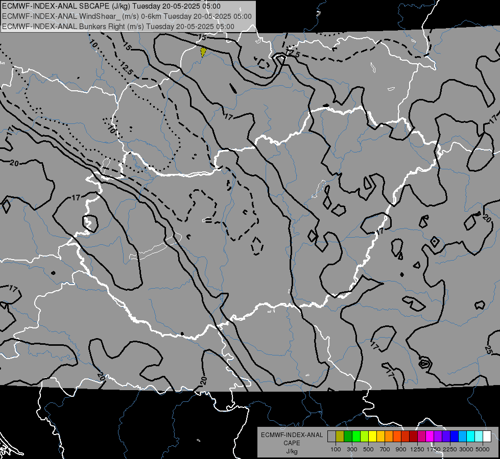The image size is (500, 459).
Task: Click legend value 300
Action: (352, 449)
